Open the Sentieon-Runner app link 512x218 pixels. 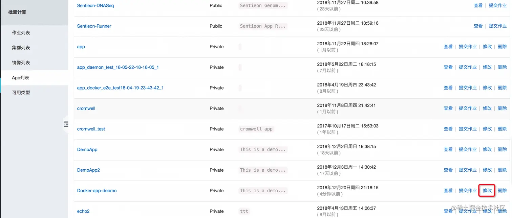pos(94,26)
